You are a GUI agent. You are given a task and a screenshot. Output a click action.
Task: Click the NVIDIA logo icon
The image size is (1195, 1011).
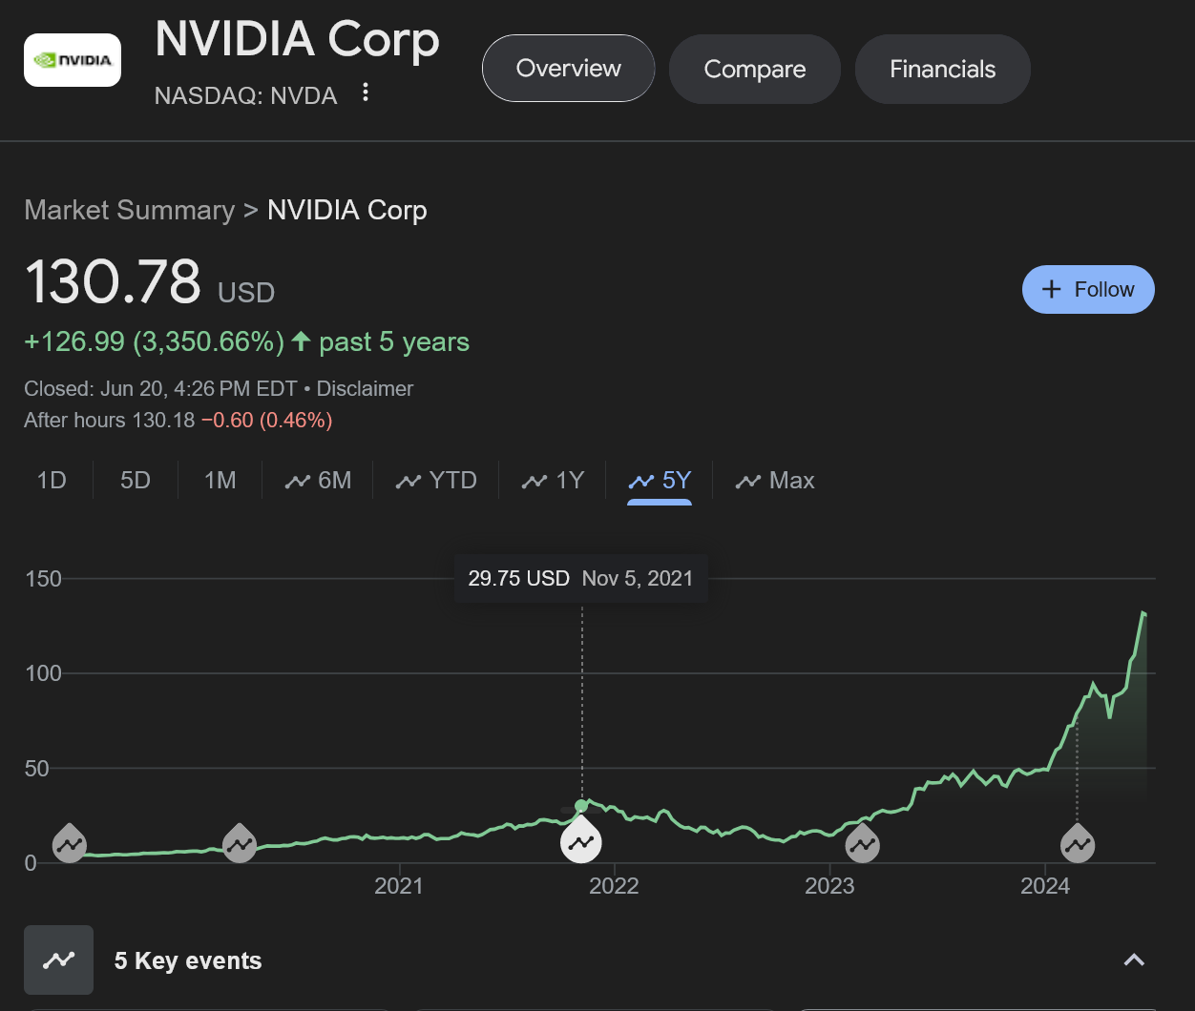[73, 60]
